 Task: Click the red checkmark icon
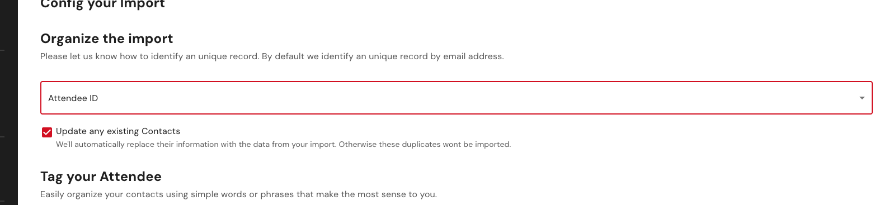pos(47,132)
